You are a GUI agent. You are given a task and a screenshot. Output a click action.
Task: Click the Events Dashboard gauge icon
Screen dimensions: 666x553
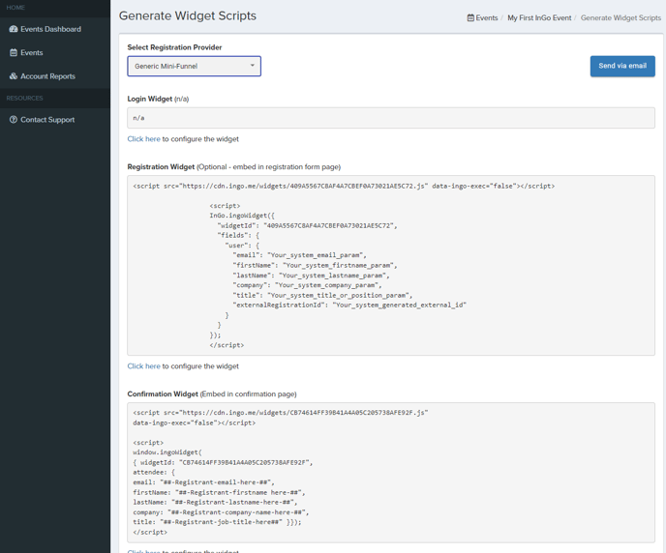(14, 29)
